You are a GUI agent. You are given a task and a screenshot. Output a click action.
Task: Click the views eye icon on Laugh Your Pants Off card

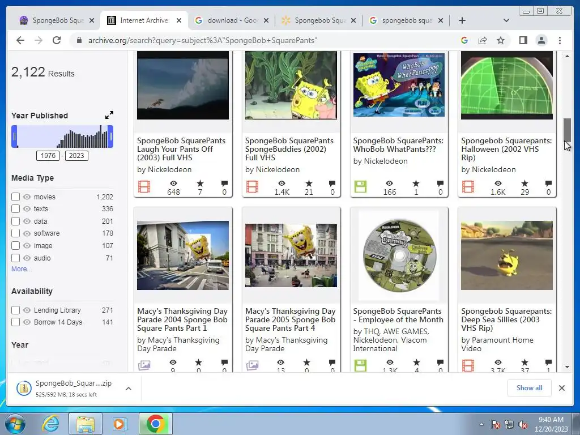click(x=173, y=183)
